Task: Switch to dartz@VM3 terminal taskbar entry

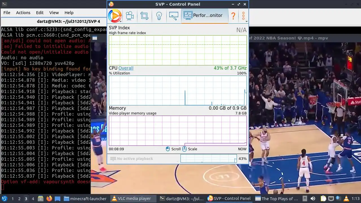Action: point(182,198)
